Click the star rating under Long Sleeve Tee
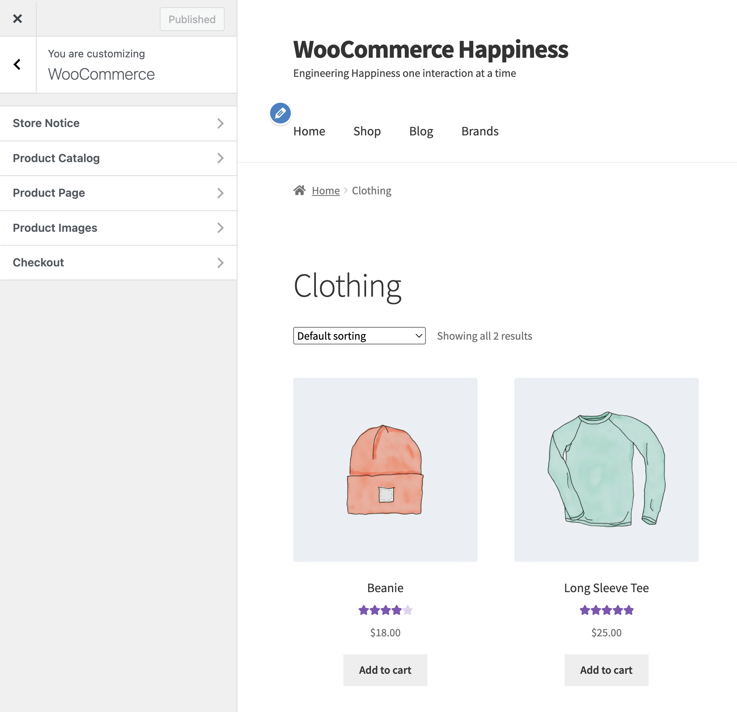 coord(606,610)
